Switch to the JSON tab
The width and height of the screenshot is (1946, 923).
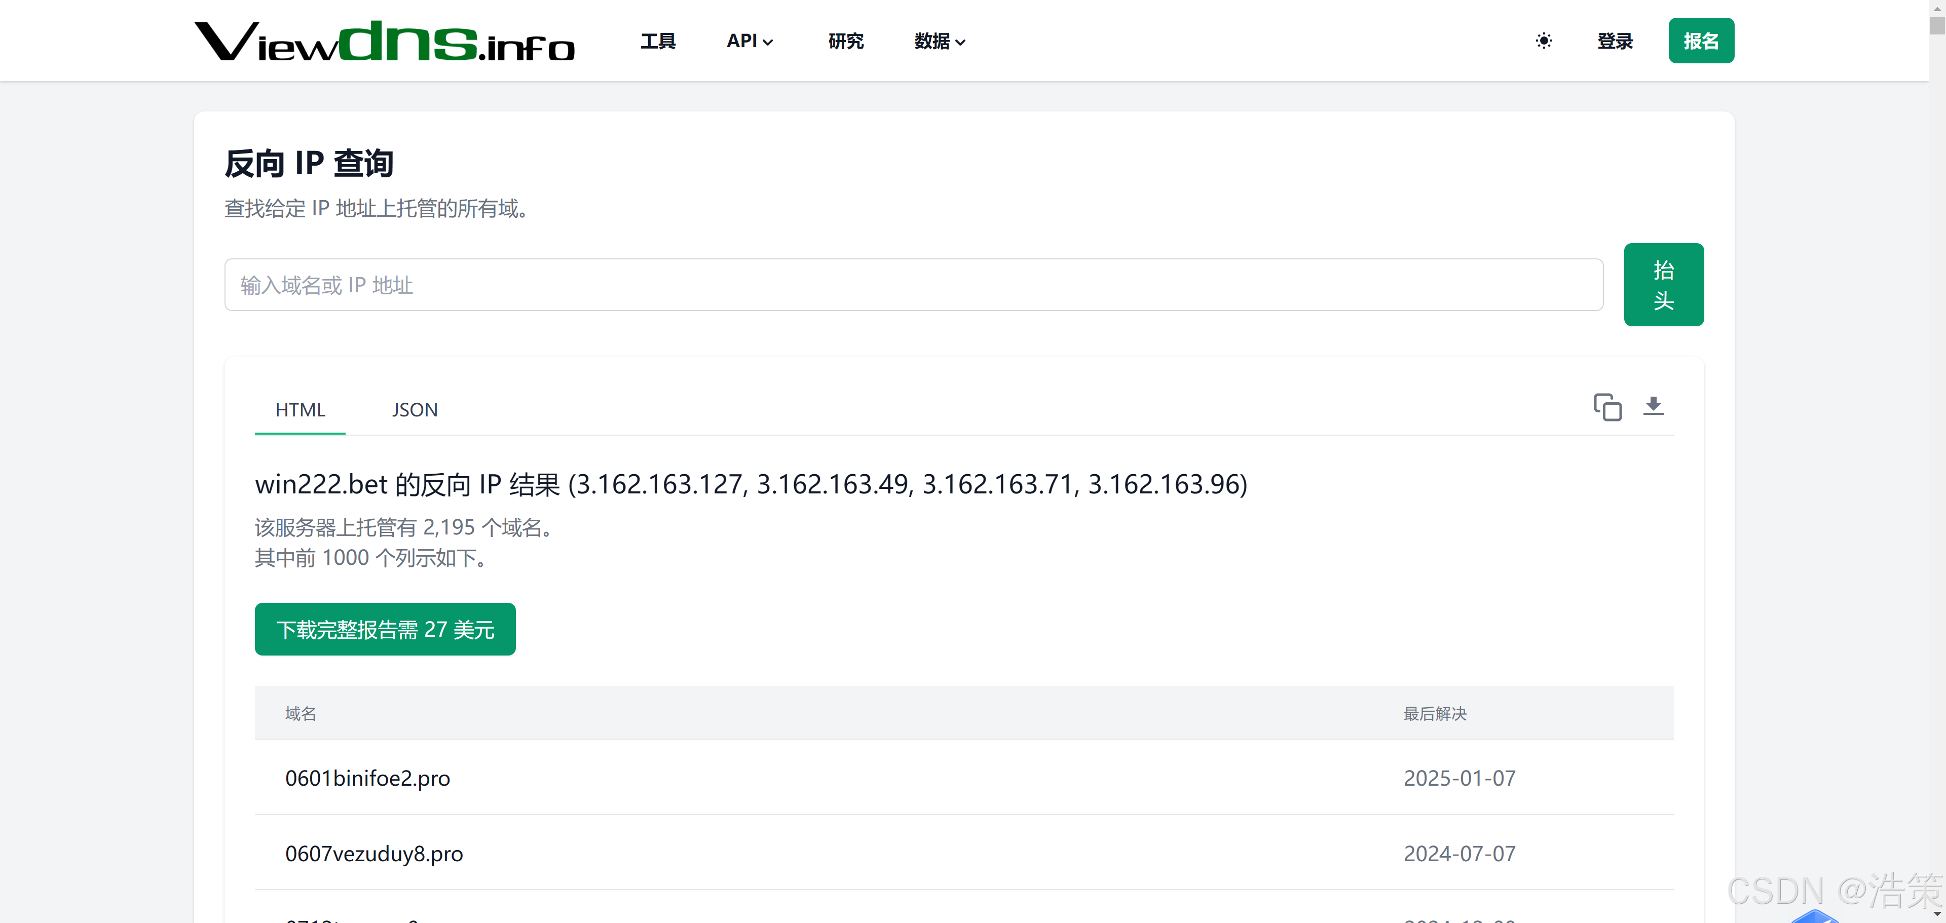click(x=414, y=409)
